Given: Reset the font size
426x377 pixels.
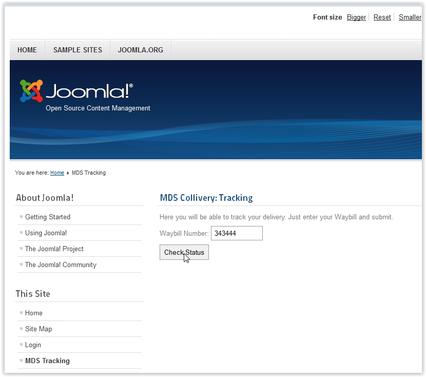Looking at the screenshot, I should coord(382,17).
